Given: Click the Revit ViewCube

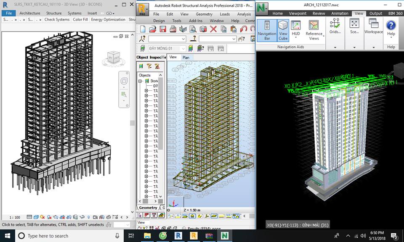Looking at the screenshot, I should click(x=113, y=58).
